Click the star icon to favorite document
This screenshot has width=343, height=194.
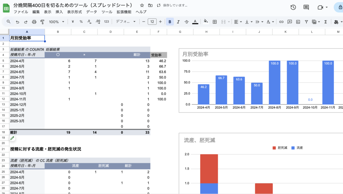click(142, 5)
